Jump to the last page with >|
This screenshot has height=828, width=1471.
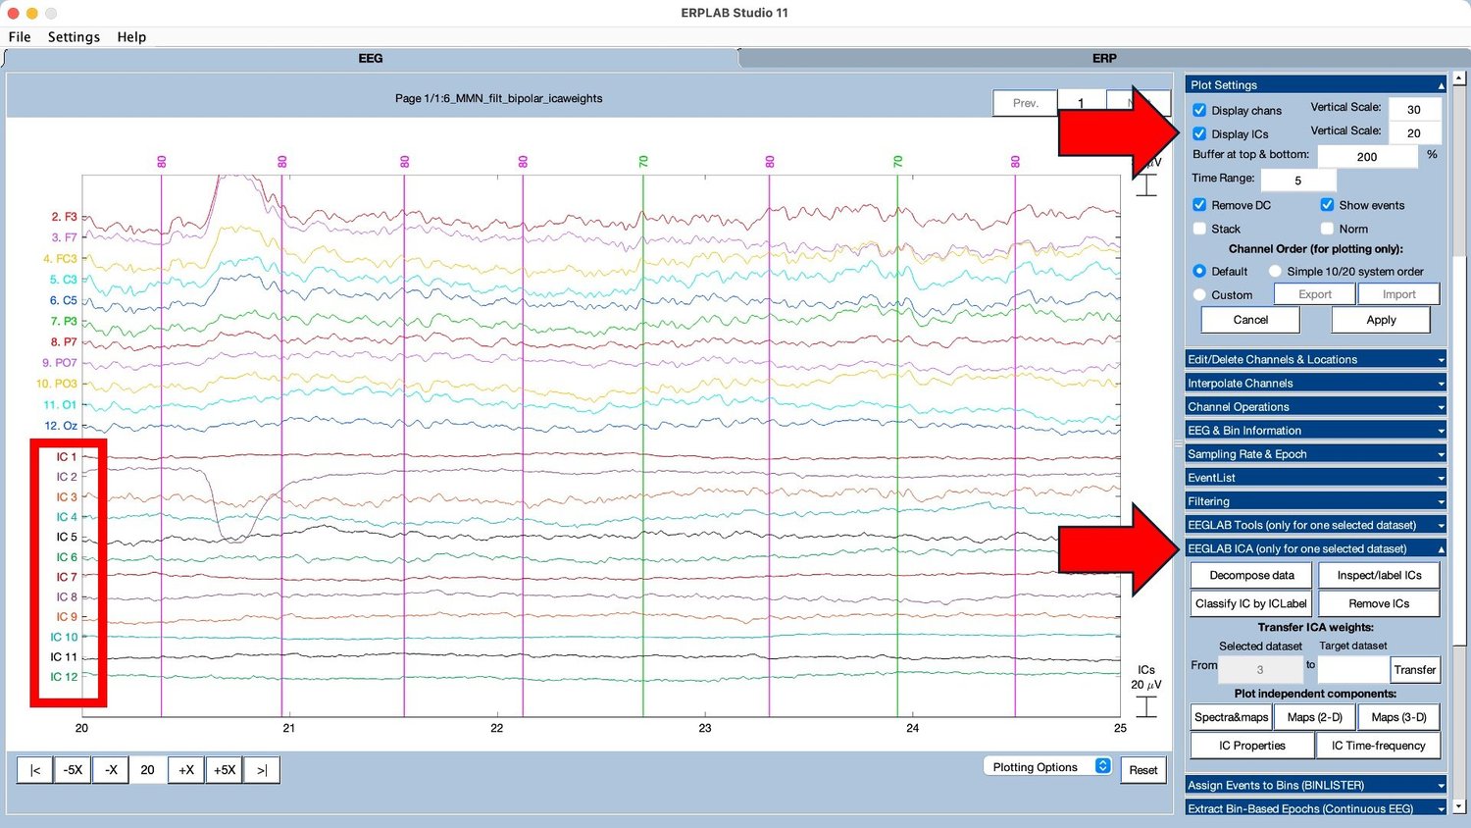[261, 769]
